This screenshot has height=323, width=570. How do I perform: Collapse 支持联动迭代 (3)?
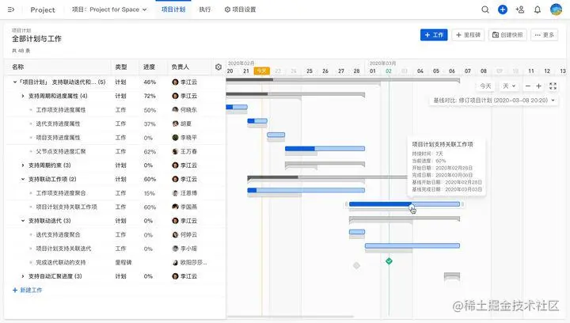(x=23, y=221)
